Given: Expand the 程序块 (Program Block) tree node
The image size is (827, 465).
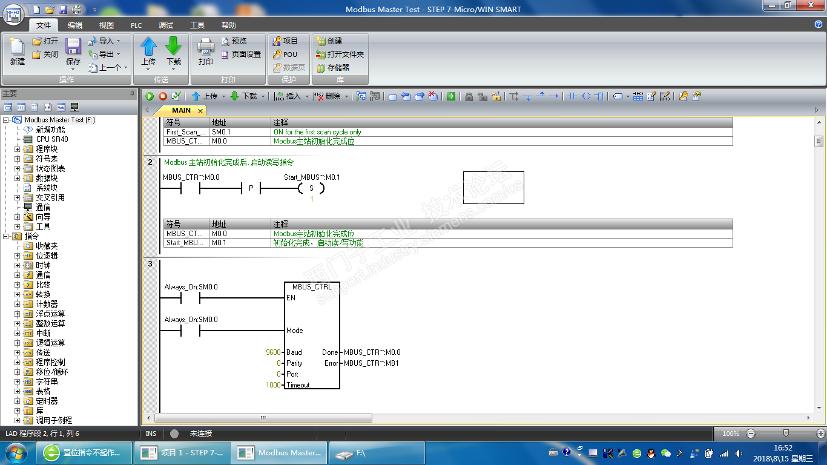Looking at the screenshot, I should pyautogui.click(x=18, y=149).
